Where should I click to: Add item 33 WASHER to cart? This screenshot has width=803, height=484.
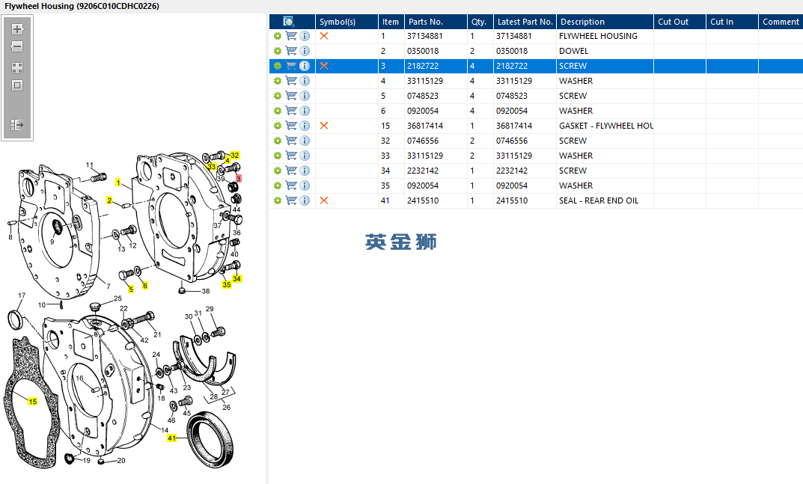click(x=291, y=155)
